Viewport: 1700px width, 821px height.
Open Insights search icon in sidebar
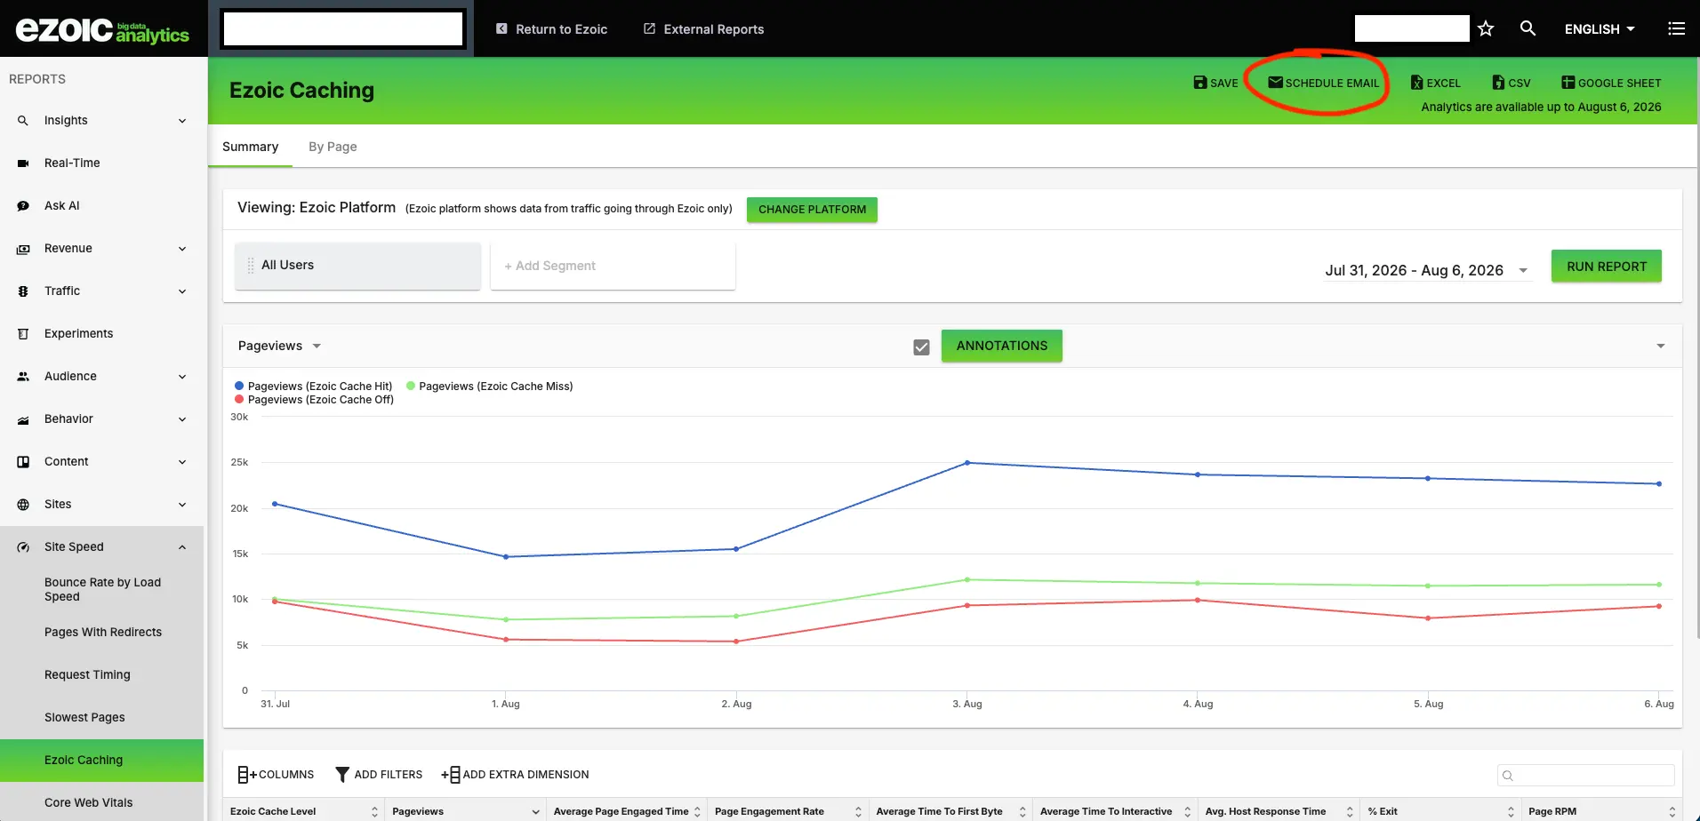click(23, 121)
